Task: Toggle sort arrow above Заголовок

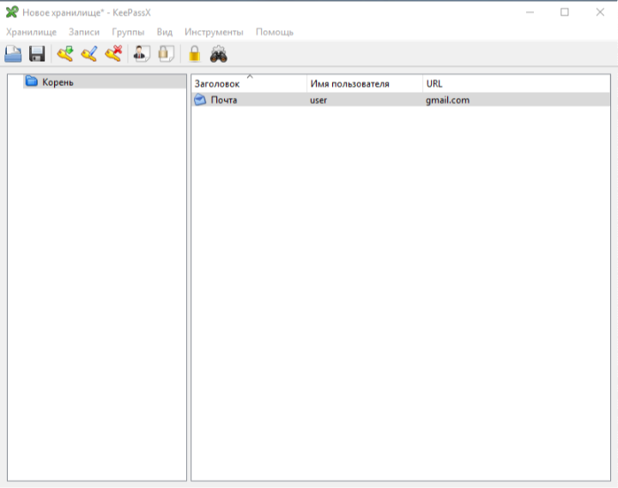Action: click(250, 76)
